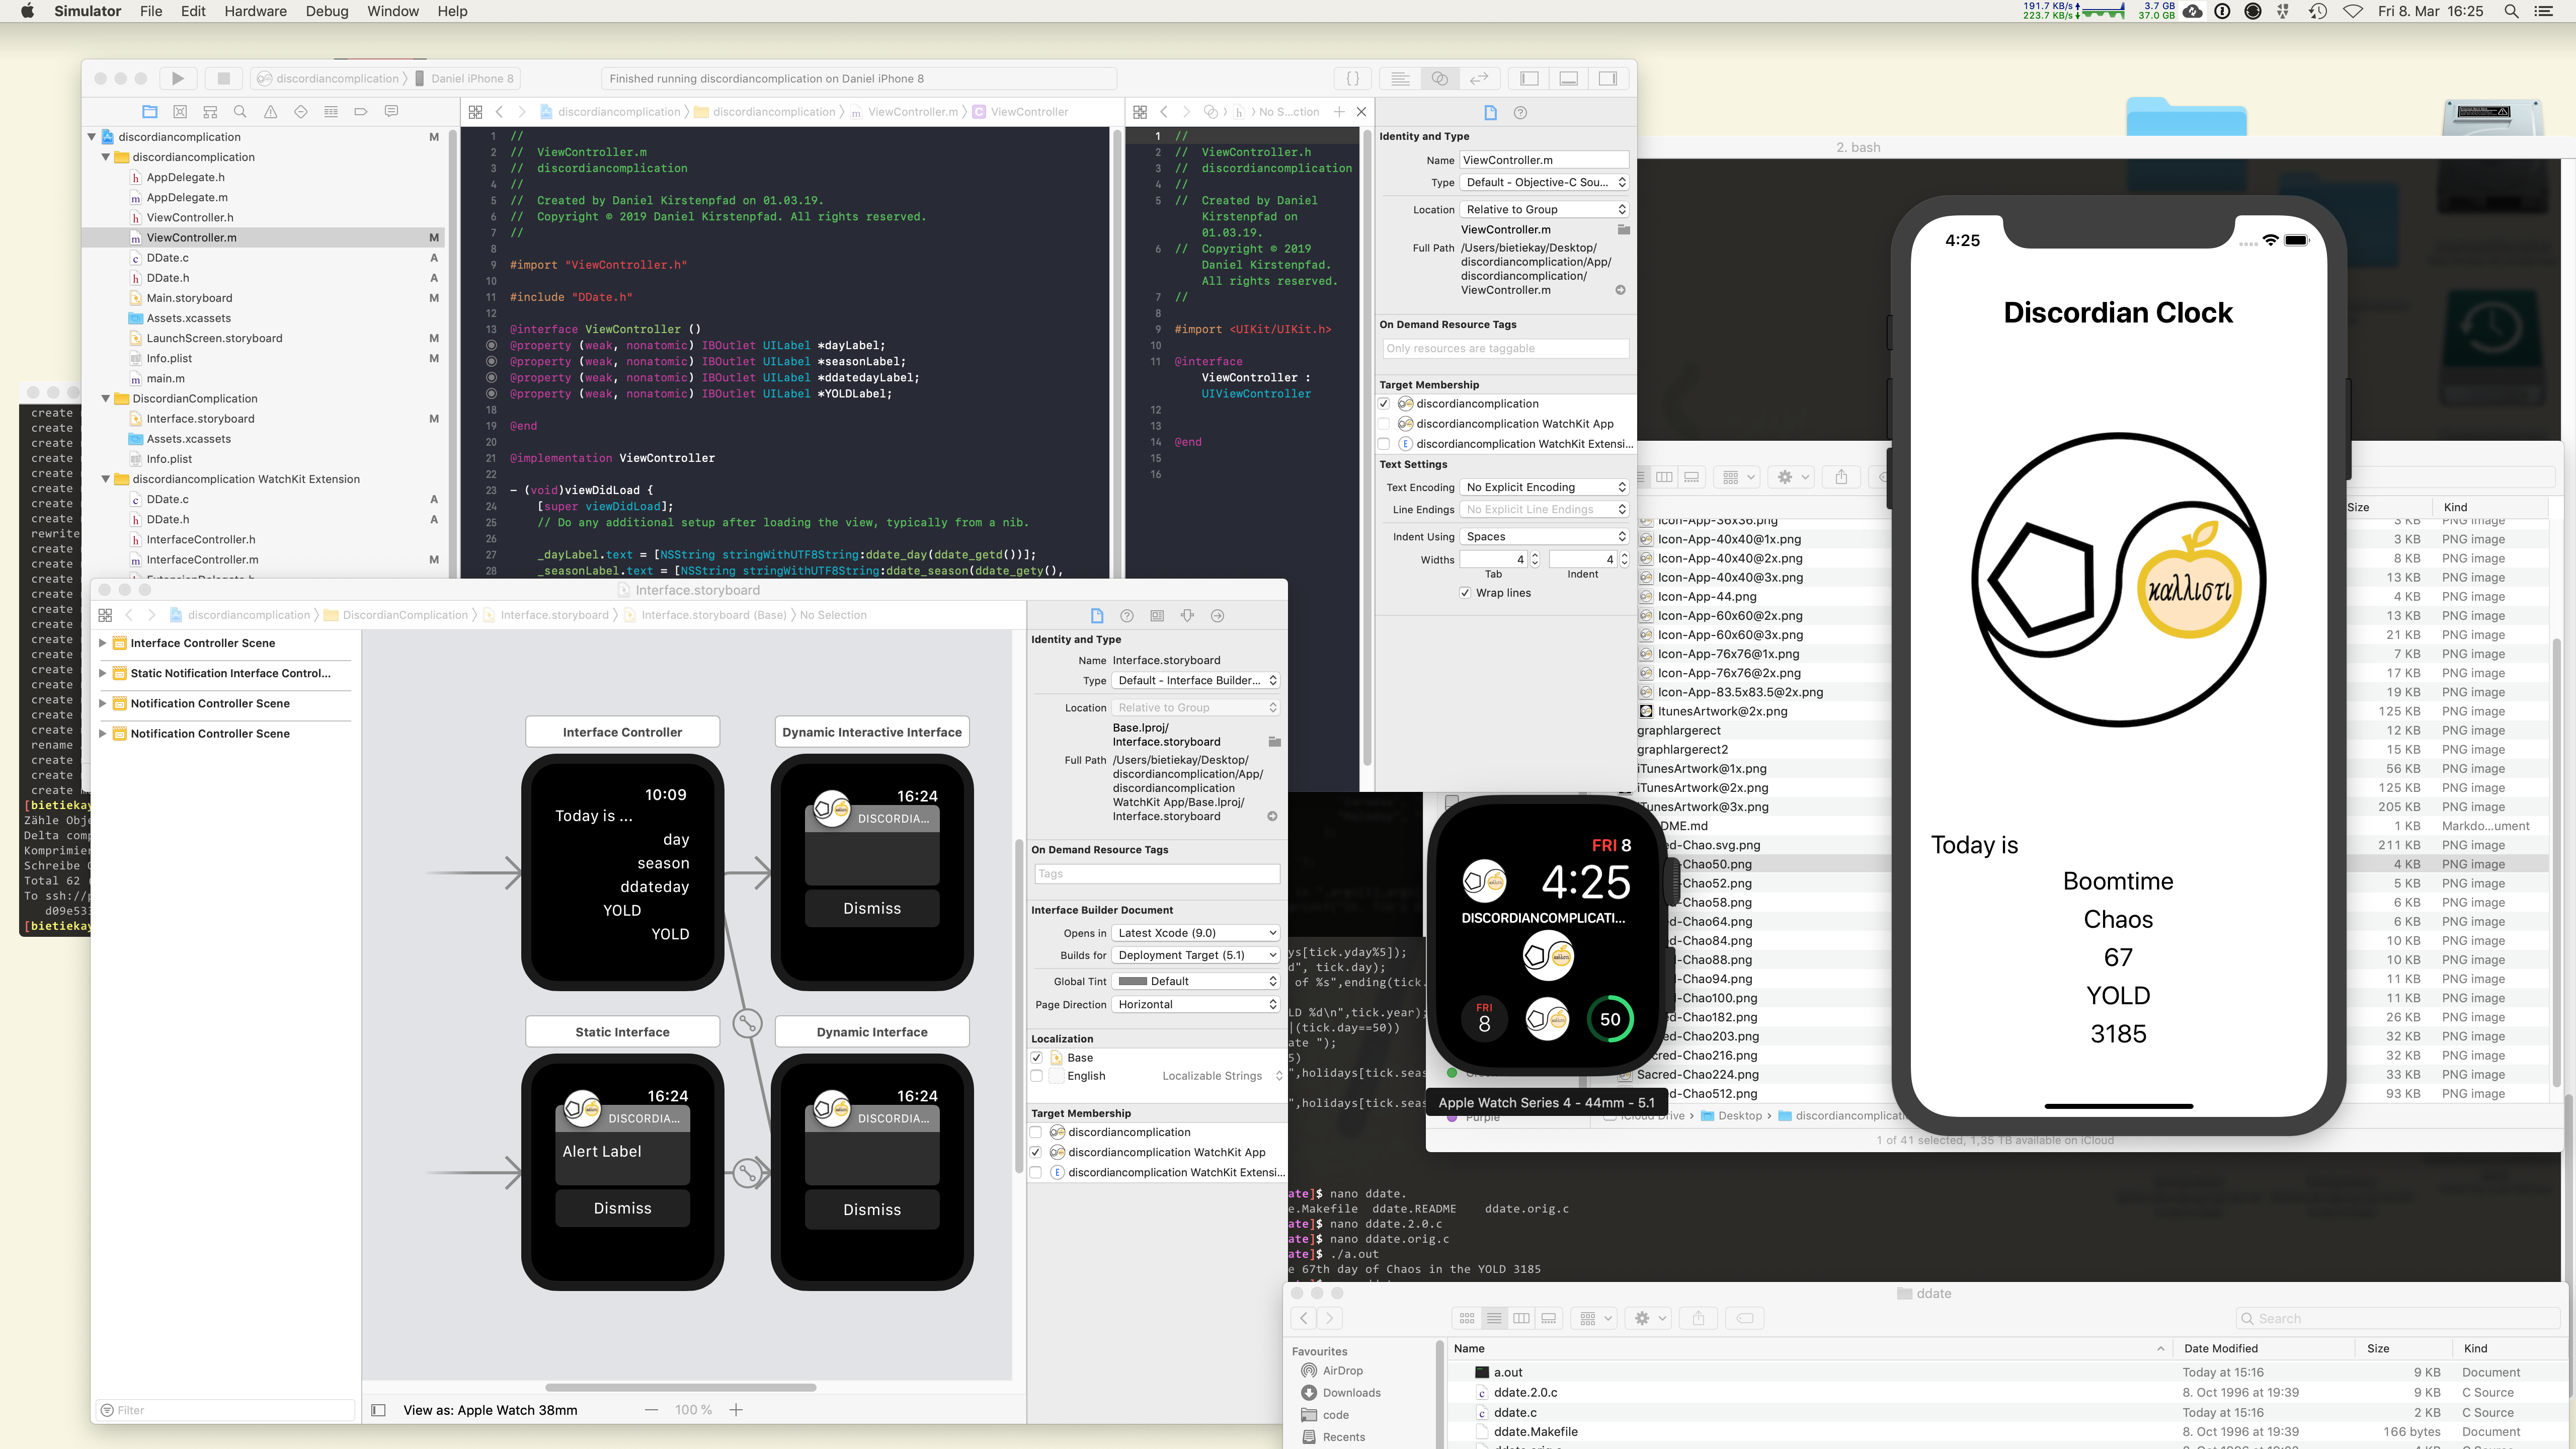Image resolution: width=2576 pixels, height=1449 pixels.
Task: Open the Library with curly braces button
Action: coord(1352,78)
